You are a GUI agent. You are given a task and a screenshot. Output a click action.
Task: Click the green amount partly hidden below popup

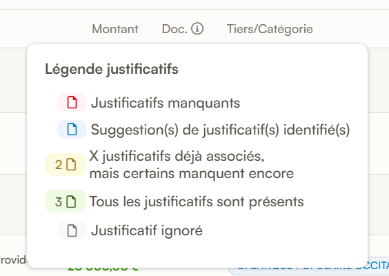pyautogui.click(x=103, y=270)
